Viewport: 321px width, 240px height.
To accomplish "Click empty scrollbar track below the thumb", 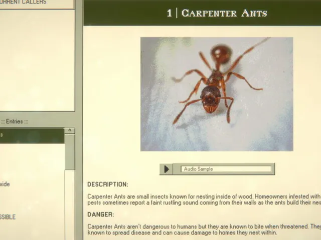I will click(70, 204).
